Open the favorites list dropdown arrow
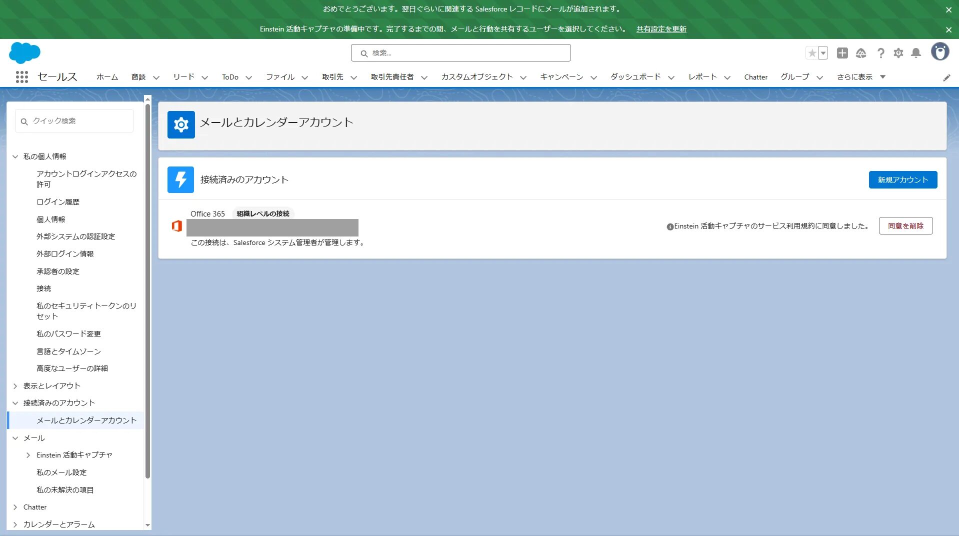 point(823,53)
